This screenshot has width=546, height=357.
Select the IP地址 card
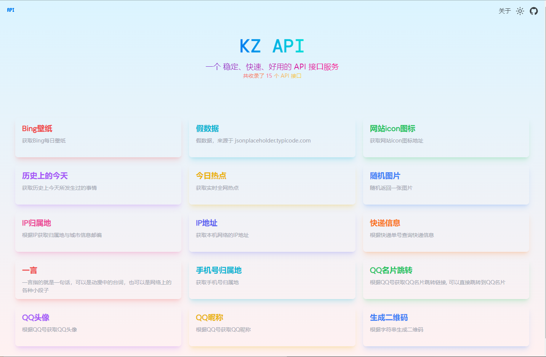[x=272, y=232]
